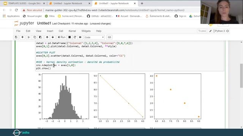Click the Non sécurisé security warning

pyautogui.click(x=32, y=10)
